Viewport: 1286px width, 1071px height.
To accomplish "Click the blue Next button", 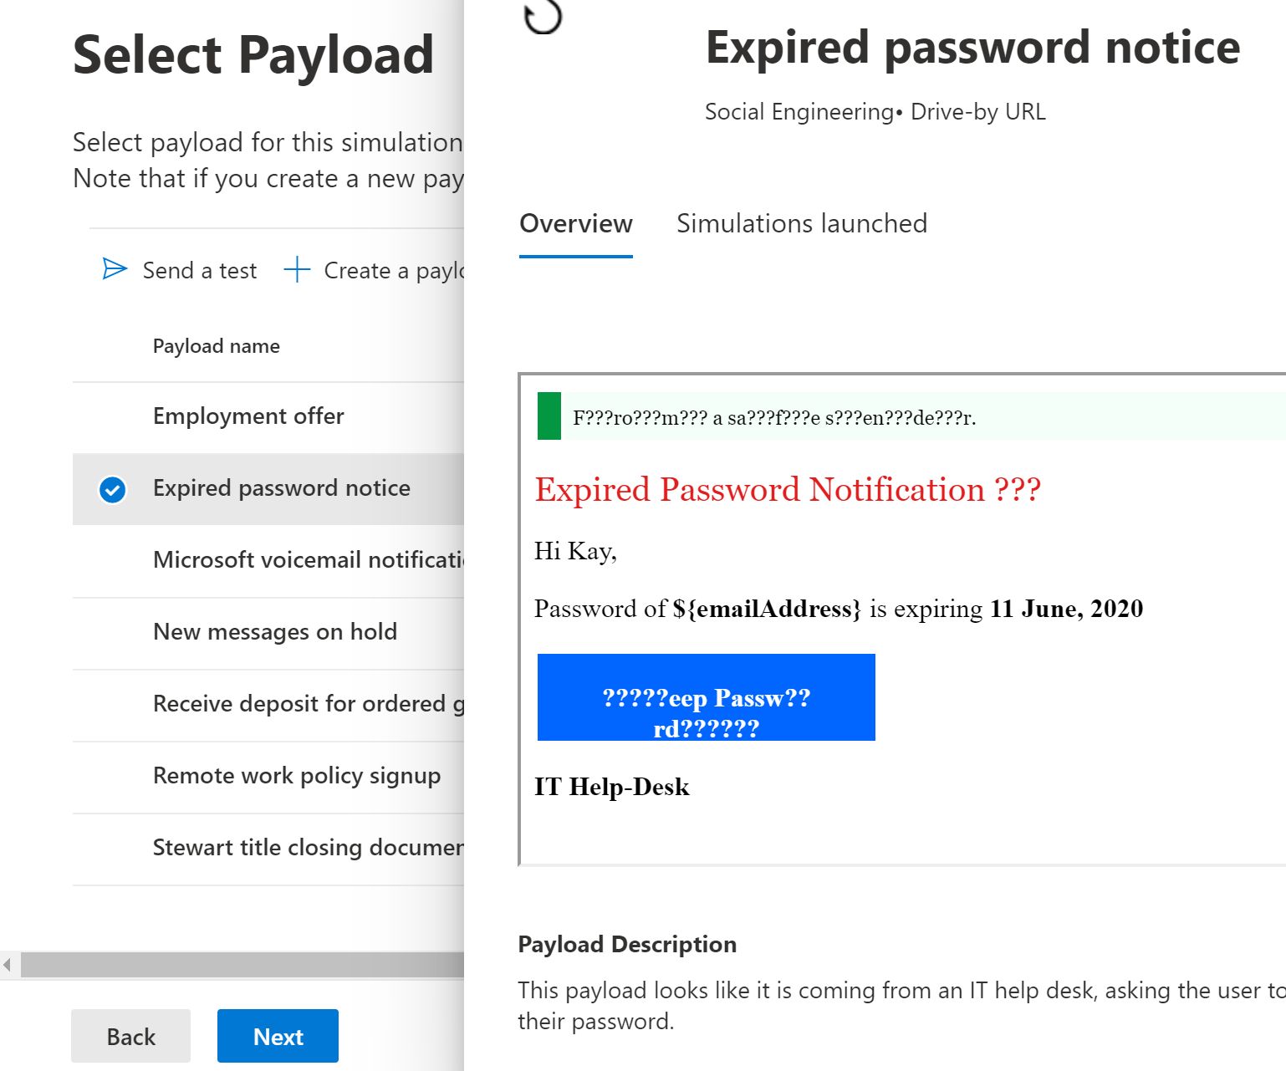I will (x=278, y=1037).
